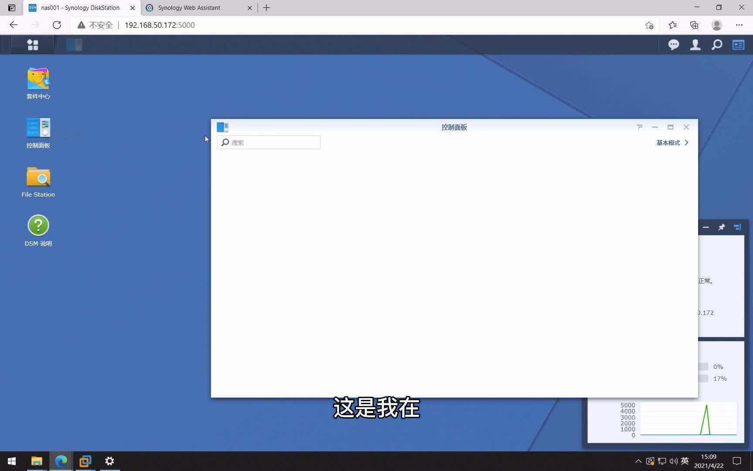Click the 搜索 search field in 控制面板

pos(268,142)
